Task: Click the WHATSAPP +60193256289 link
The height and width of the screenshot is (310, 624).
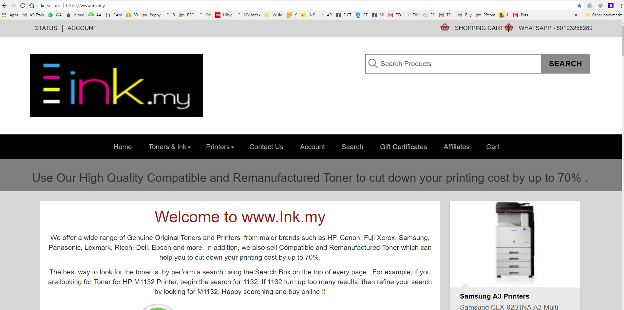Action: (x=556, y=28)
